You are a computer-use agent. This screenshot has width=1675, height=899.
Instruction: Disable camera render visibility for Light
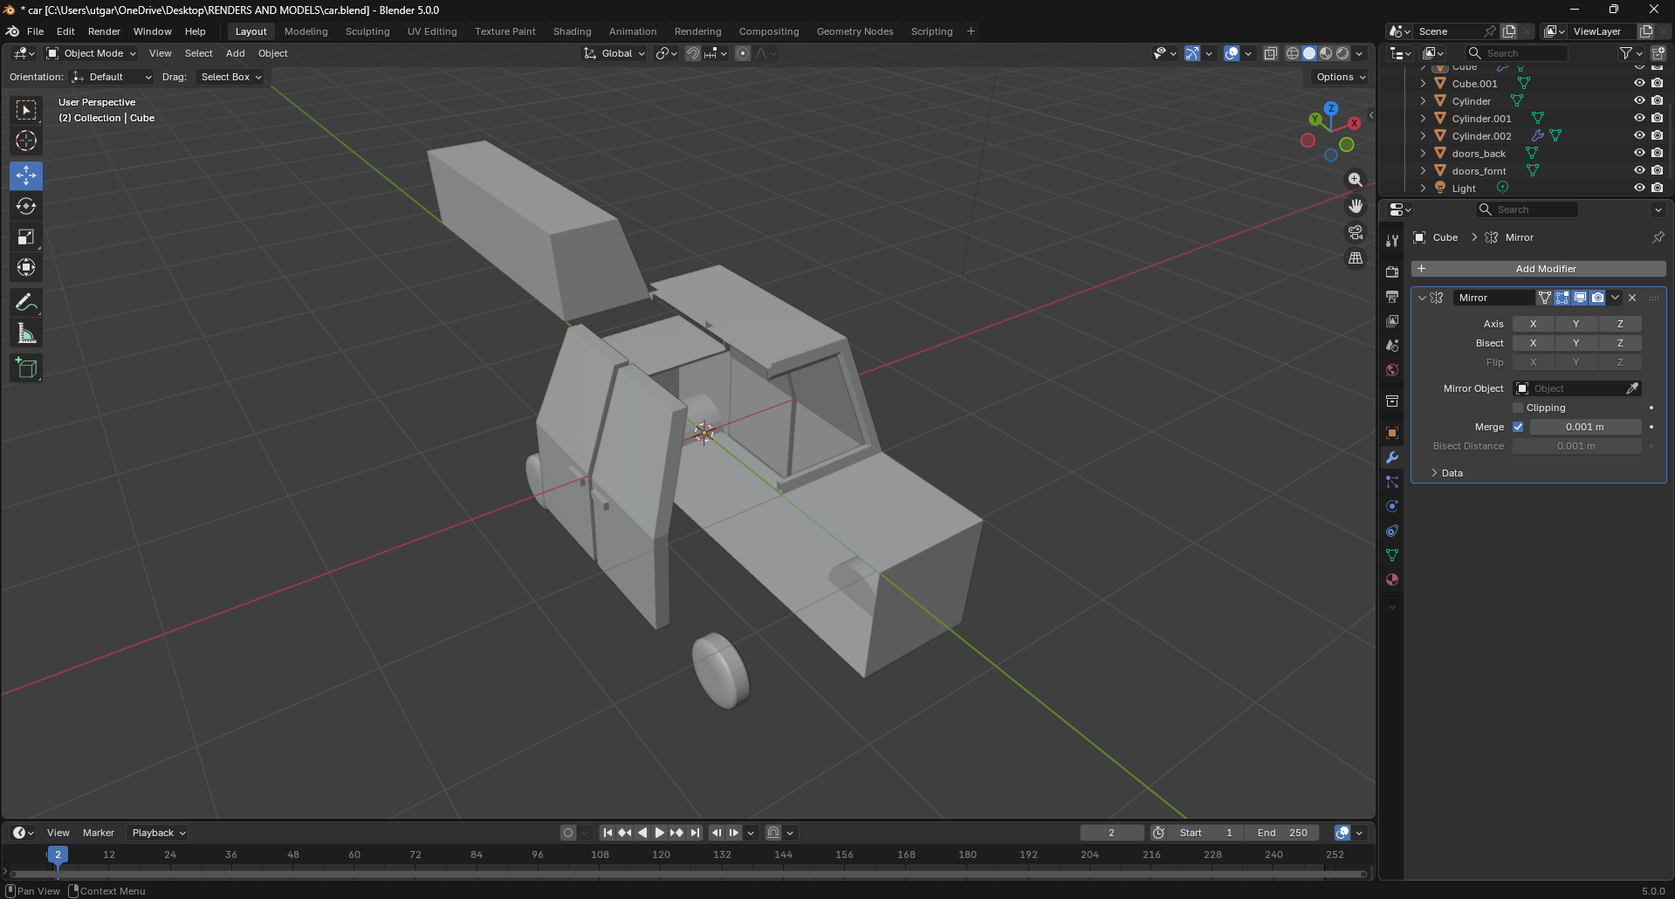(x=1657, y=187)
